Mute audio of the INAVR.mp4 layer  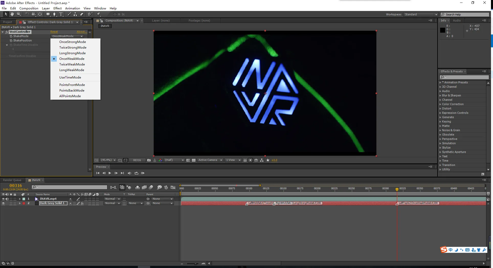pyautogui.click(x=7, y=199)
